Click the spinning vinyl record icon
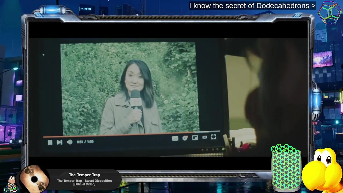The image size is (343, 193). (34, 179)
